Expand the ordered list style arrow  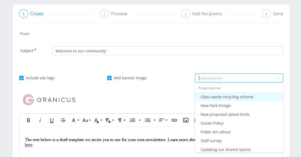[140, 120]
